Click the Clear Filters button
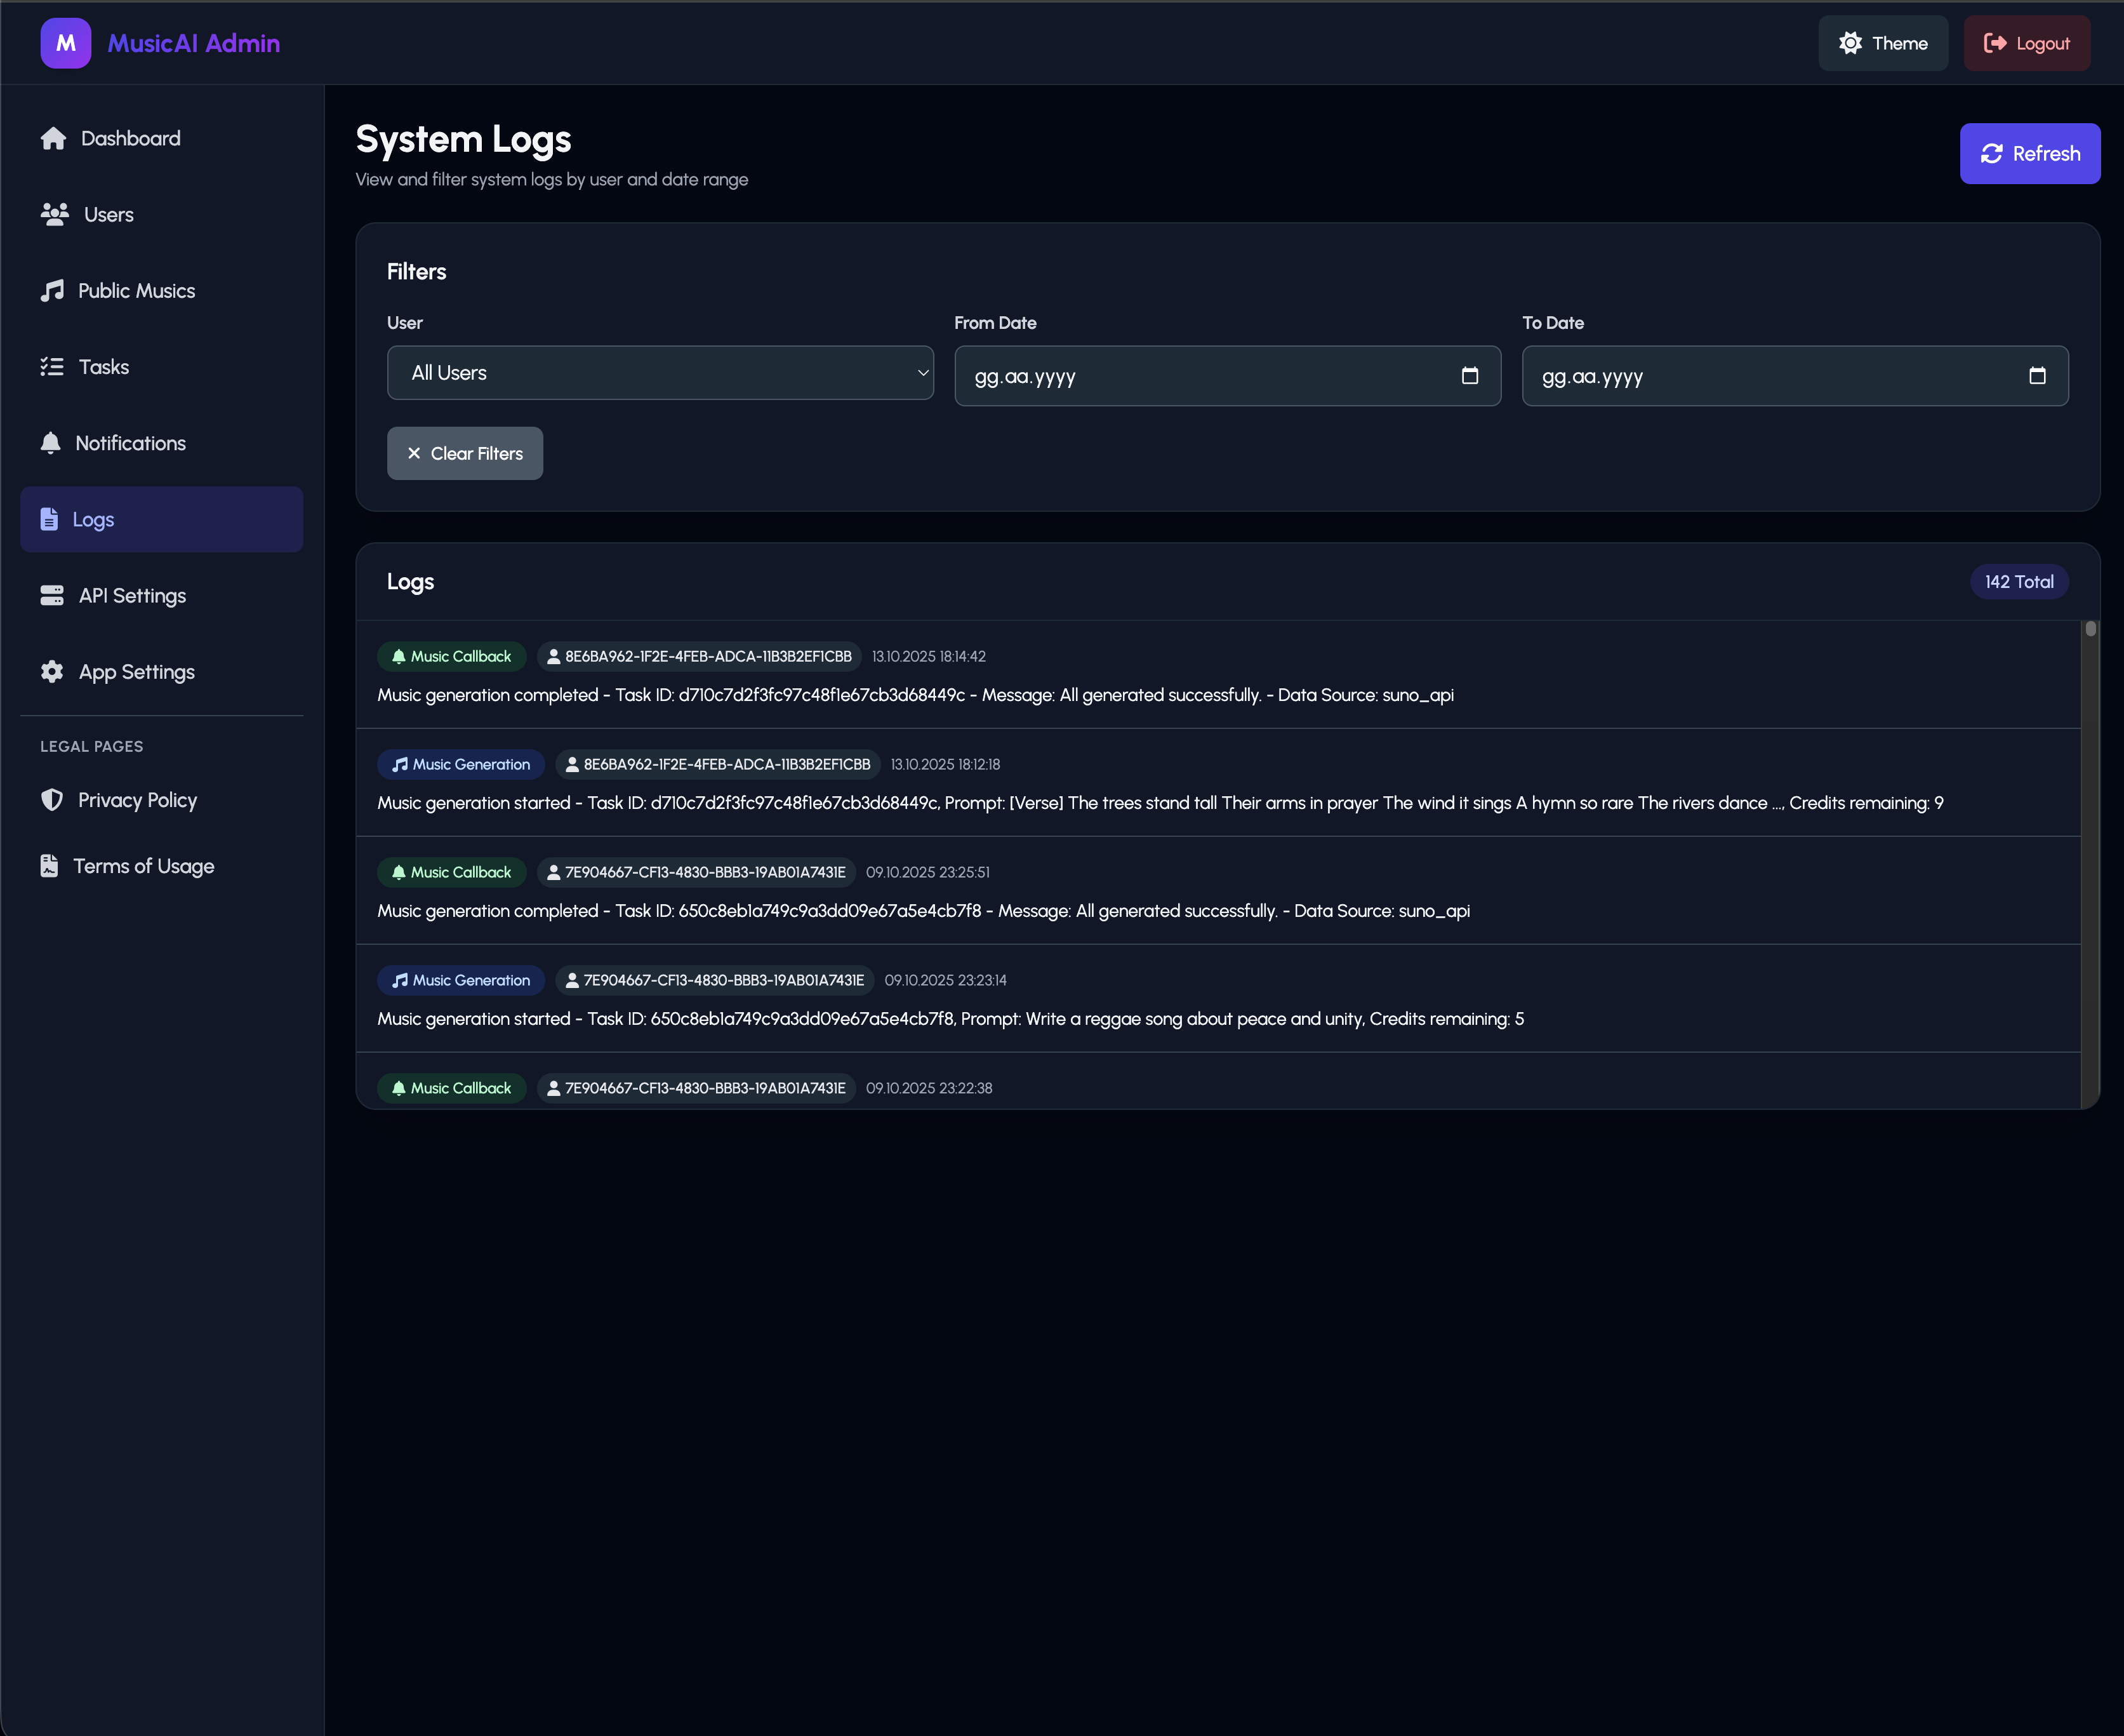 (x=465, y=454)
